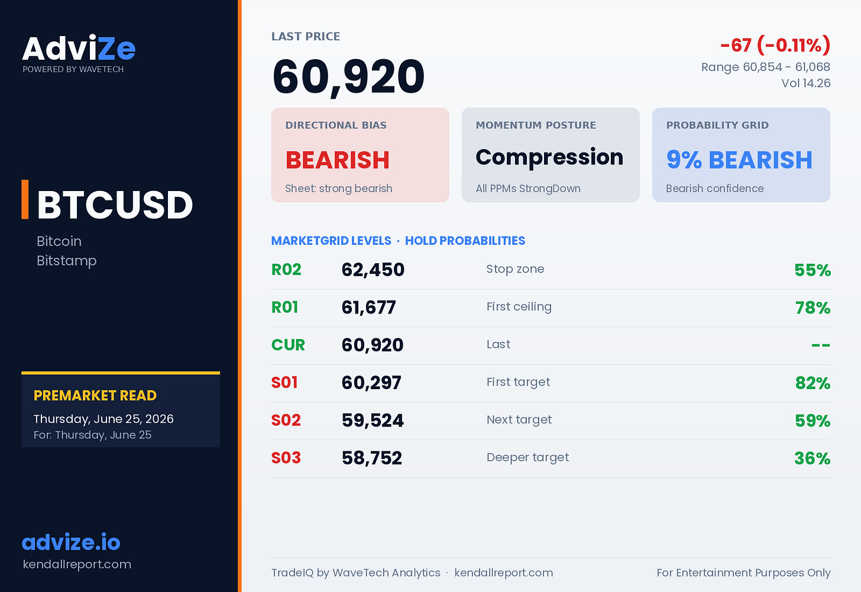861x592 pixels.
Task: Click the S02 price 59,524
Action: [373, 420]
